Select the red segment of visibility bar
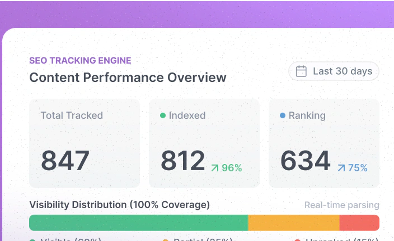This screenshot has height=241, width=394. 359,223
